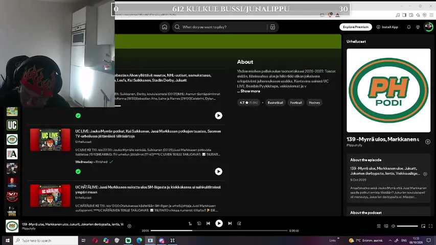Open Friend Activity icon
The height and width of the screenshot is (245, 436).
418,27
